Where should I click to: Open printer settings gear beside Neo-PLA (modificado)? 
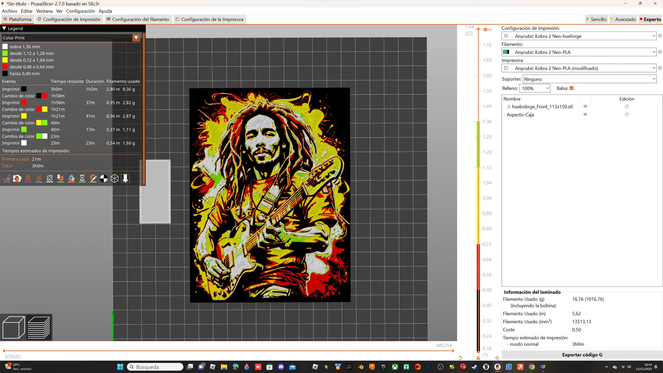660,68
